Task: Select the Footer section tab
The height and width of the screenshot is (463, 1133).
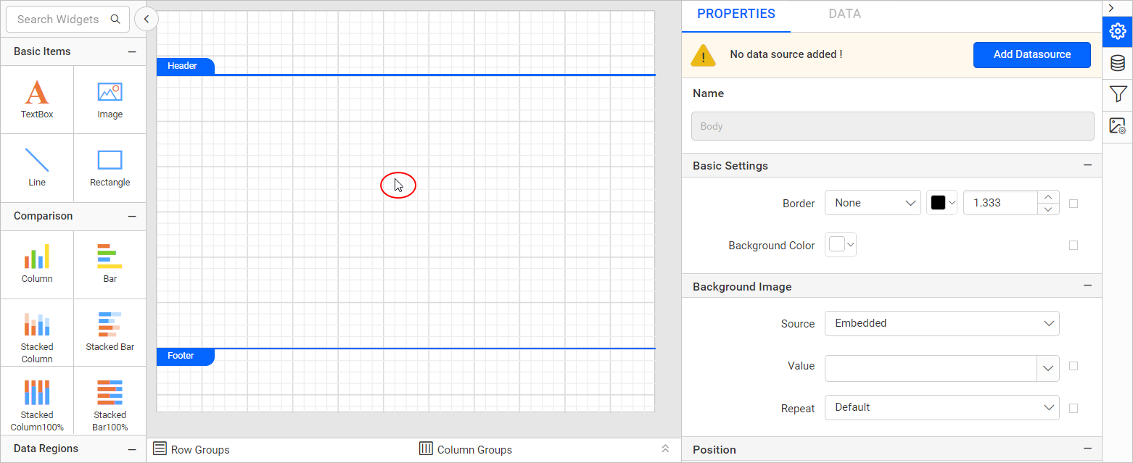Action: pyautogui.click(x=185, y=356)
